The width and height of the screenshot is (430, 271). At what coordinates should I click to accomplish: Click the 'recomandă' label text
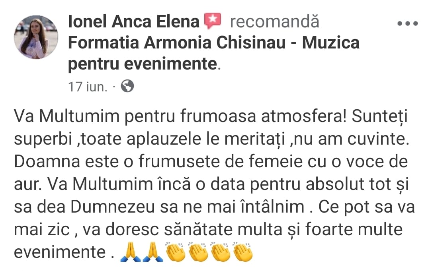pyautogui.click(x=274, y=21)
